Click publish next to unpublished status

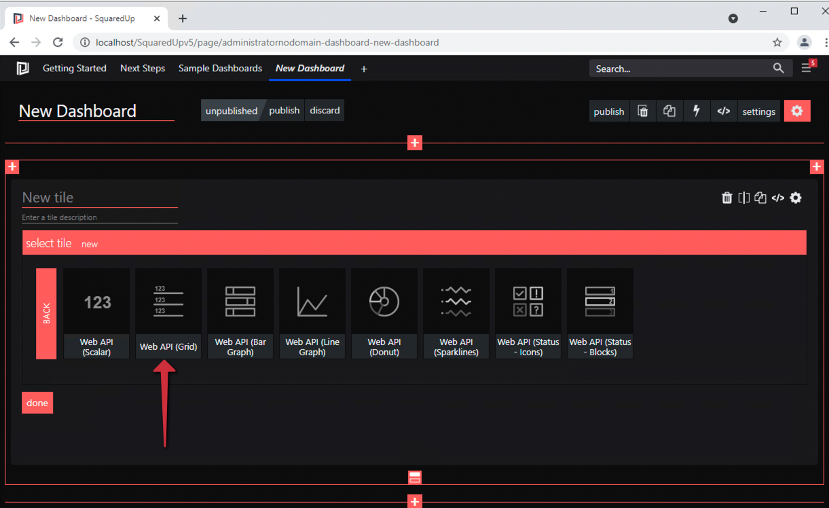(284, 110)
